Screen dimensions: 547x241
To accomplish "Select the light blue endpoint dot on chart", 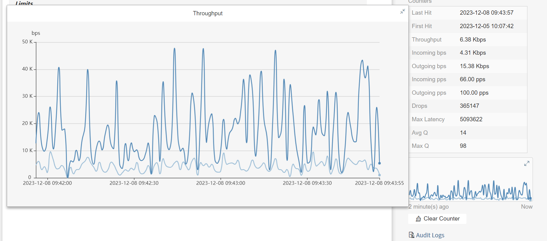I will tap(379, 175).
